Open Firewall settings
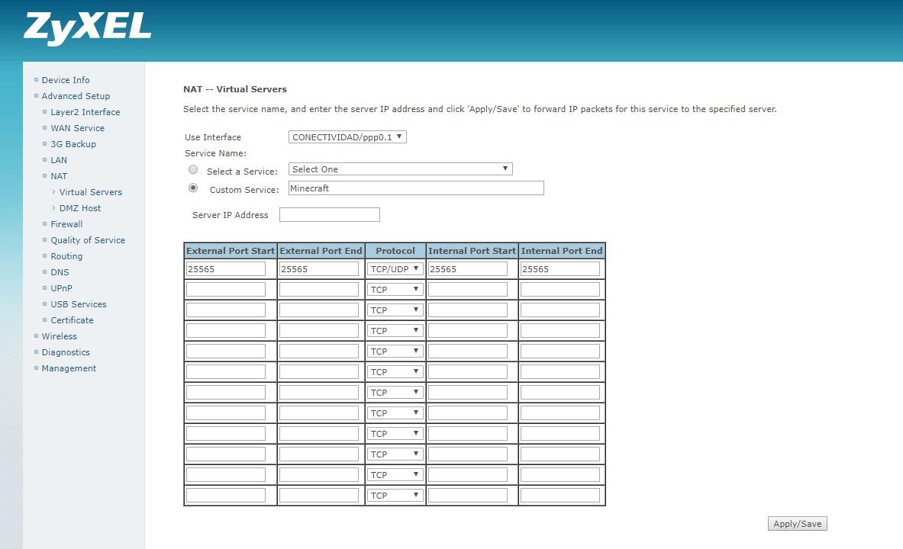The image size is (903, 549). click(66, 224)
